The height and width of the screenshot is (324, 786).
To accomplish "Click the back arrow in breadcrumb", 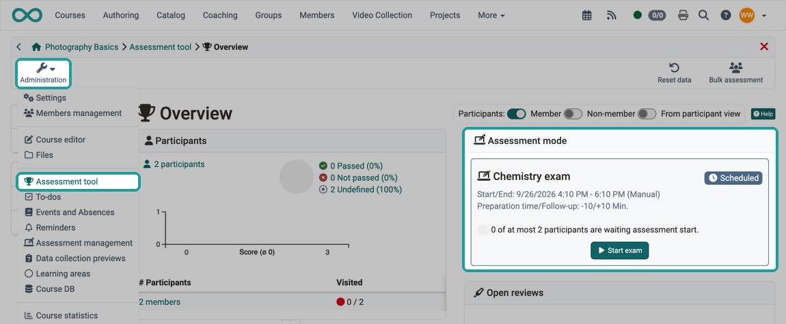I will coord(18,47).
